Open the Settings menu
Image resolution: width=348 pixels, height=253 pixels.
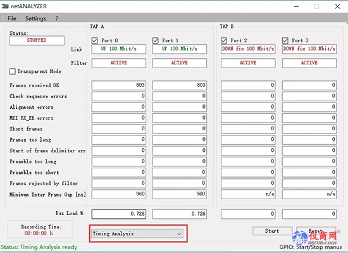[35, 18]
